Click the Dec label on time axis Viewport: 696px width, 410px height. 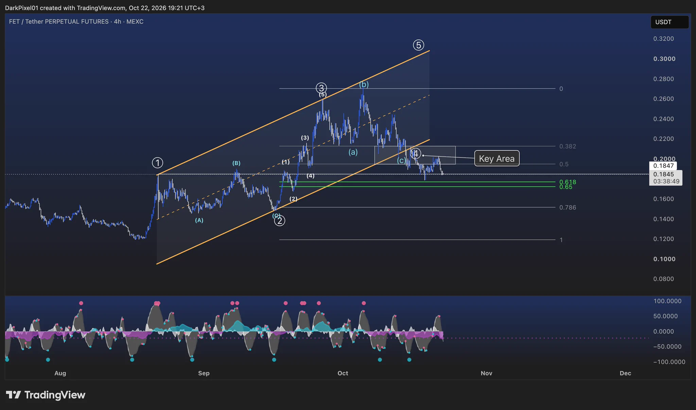(x=625, y=373)
